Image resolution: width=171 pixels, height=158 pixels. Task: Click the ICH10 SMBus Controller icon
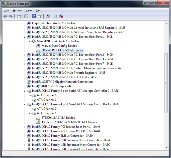(x=29, y=136)
